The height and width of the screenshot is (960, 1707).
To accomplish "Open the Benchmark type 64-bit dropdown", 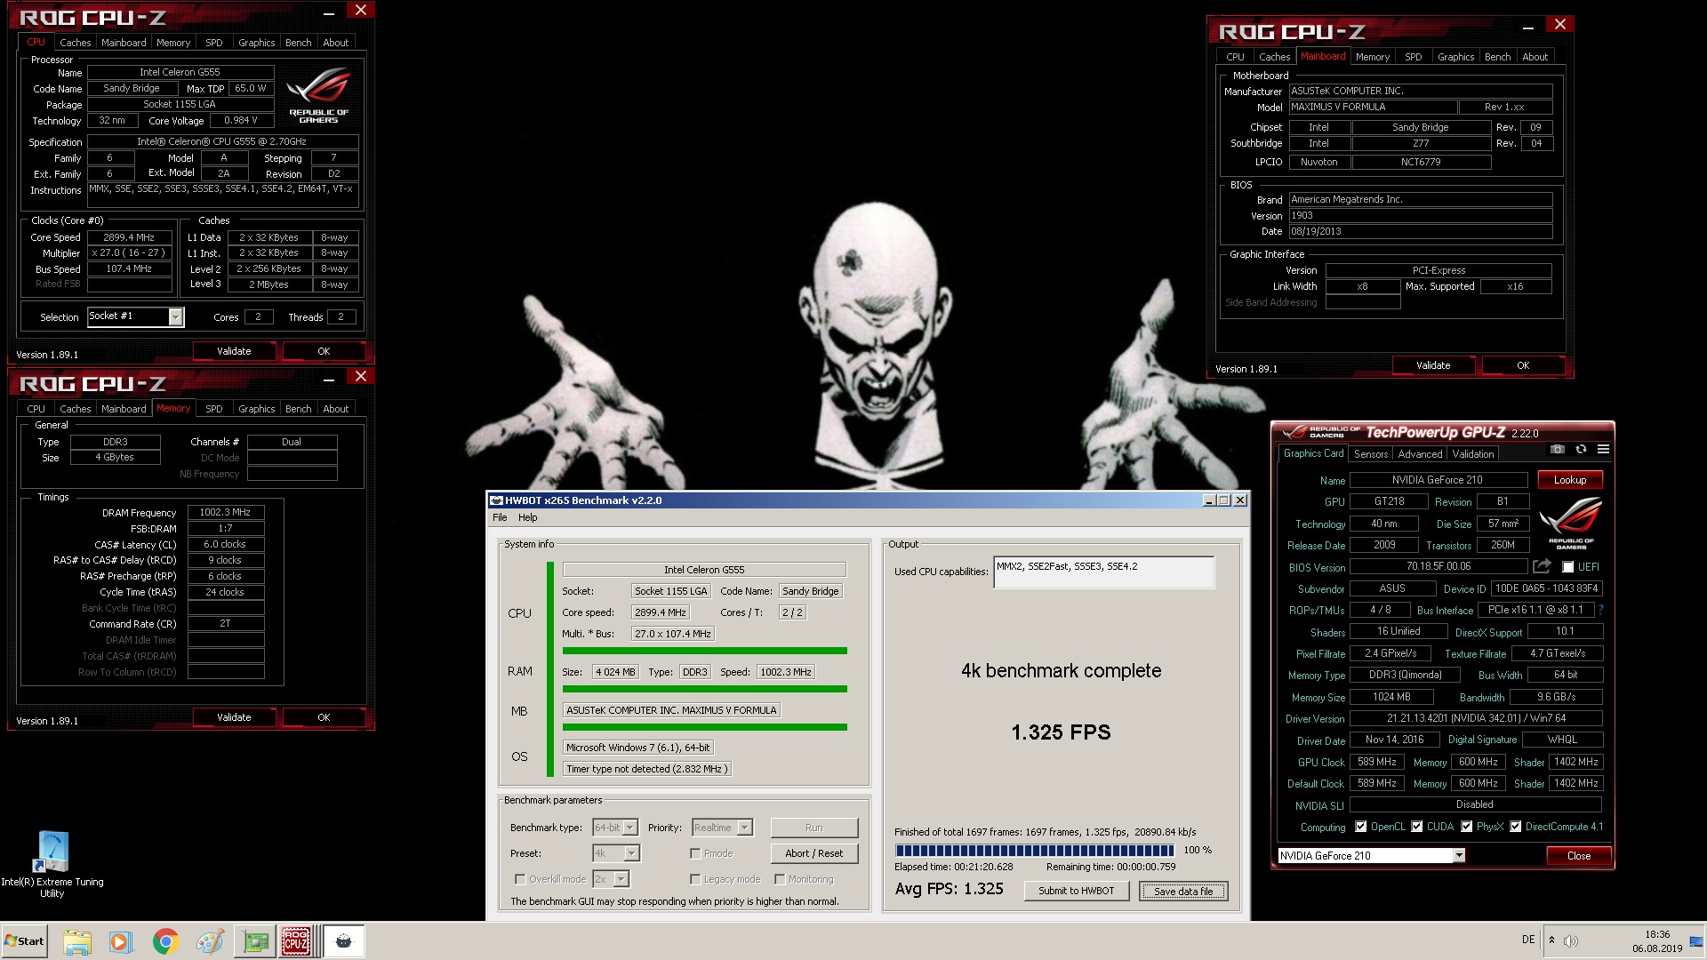I will pyautogui.click(x=630, y=828).
